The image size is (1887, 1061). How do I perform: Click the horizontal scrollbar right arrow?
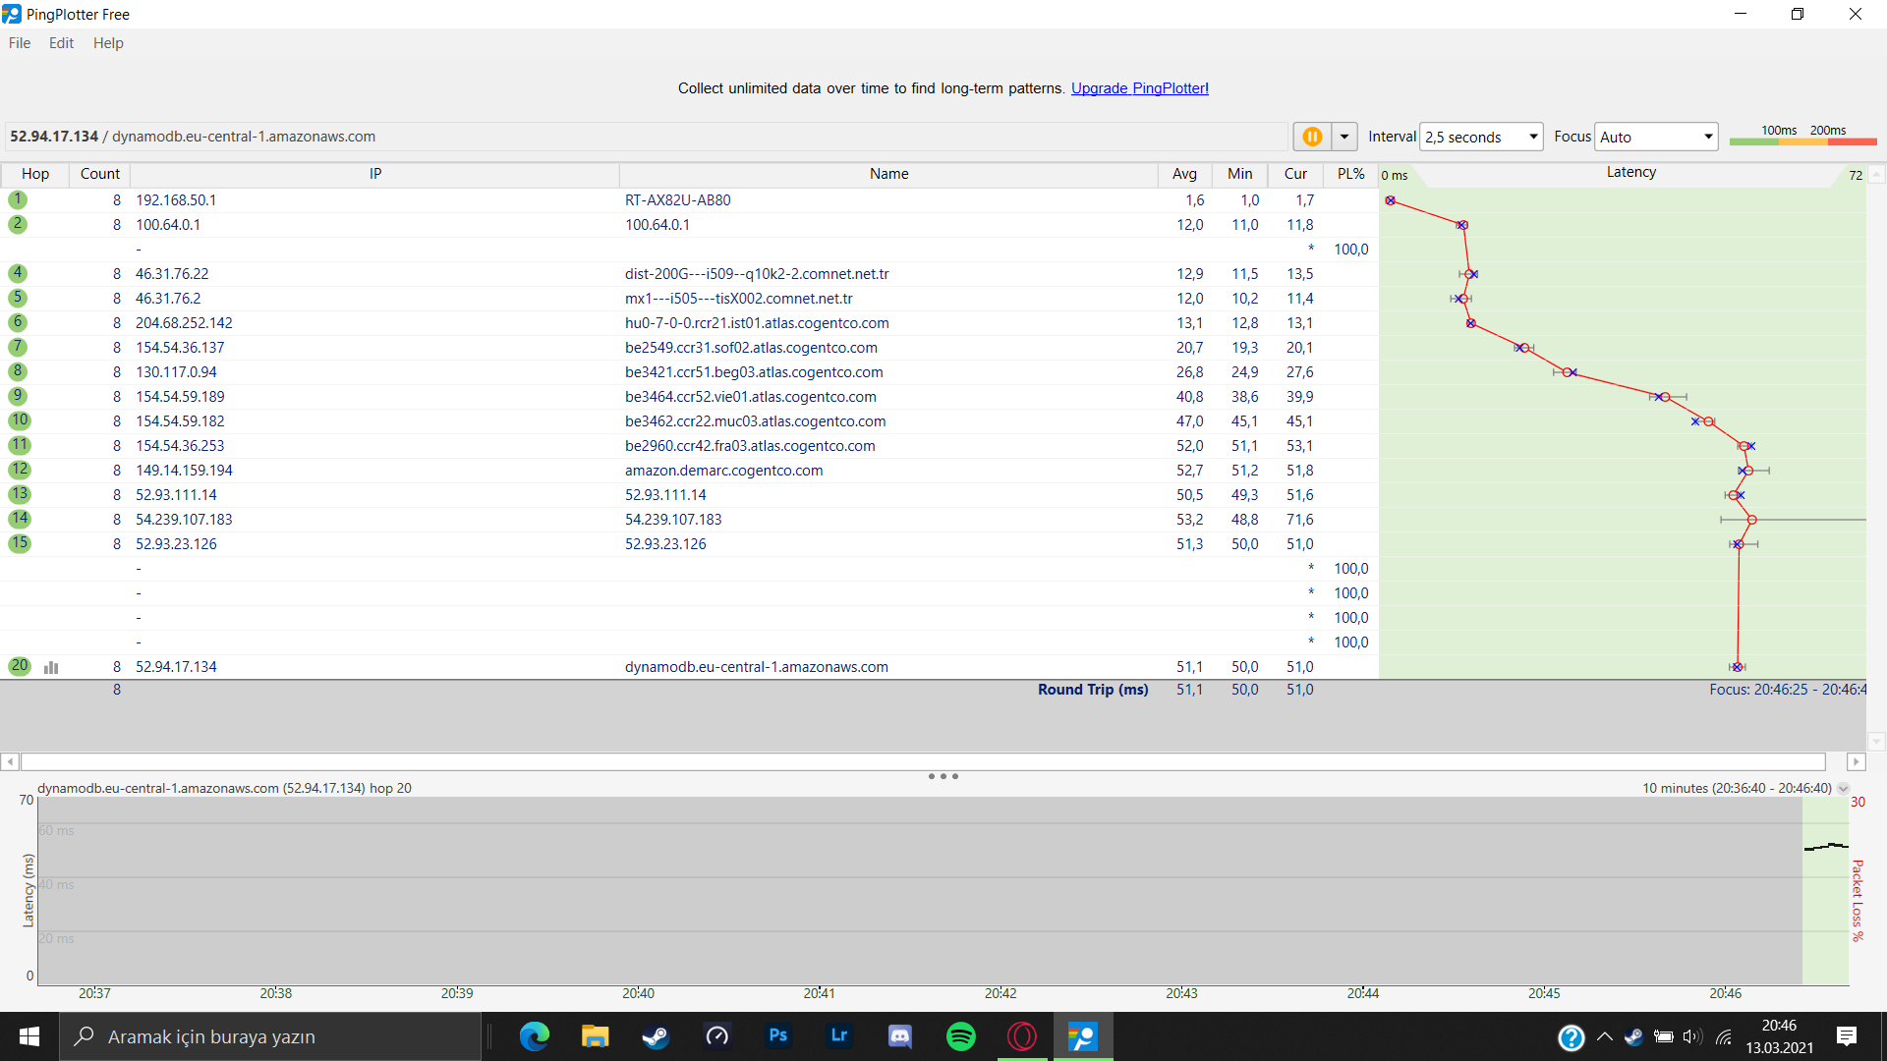click(x=1856, y=761)
